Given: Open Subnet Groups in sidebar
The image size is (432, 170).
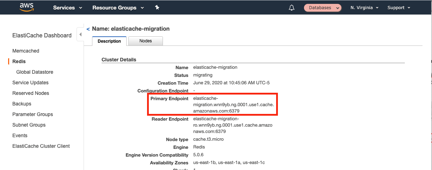Looking at the screenshot, I should coord(29,125).
